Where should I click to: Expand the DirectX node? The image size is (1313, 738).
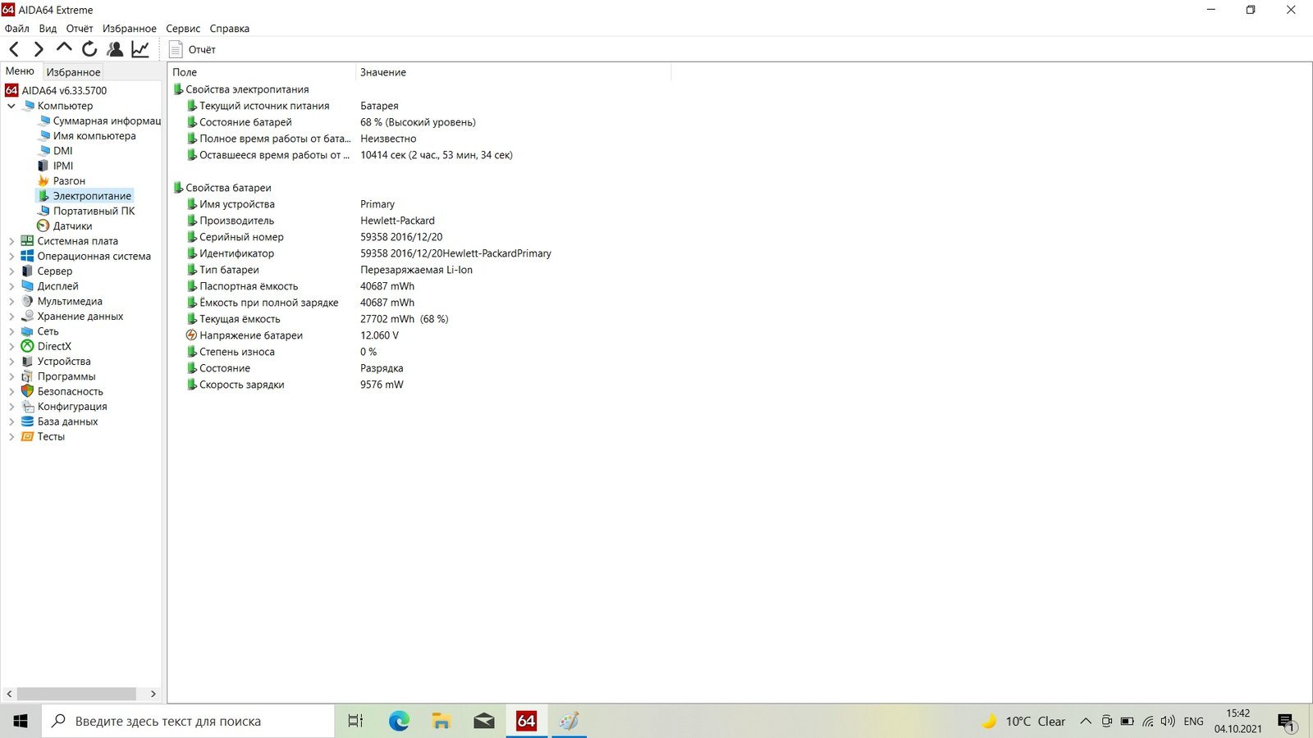pyautogui.click(x=11, y=346)
